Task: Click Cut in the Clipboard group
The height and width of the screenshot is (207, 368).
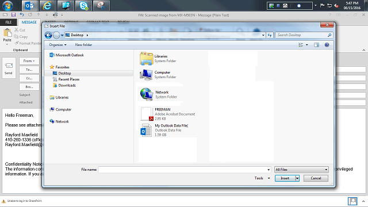Action: tap(20, 30)
